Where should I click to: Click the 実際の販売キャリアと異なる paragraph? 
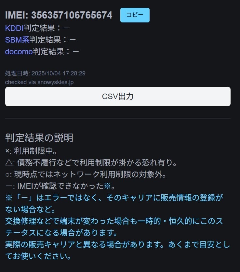pyautogui.click(x=117, y=250)
